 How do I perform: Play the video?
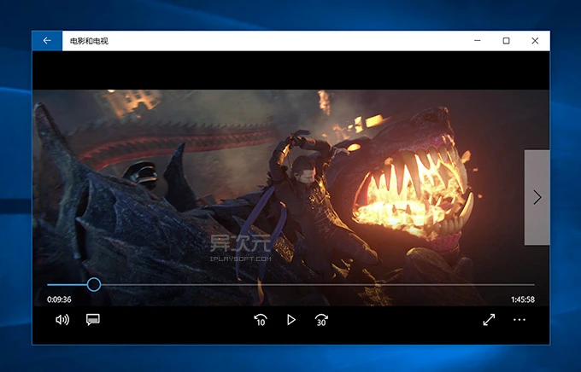[291, 320]
